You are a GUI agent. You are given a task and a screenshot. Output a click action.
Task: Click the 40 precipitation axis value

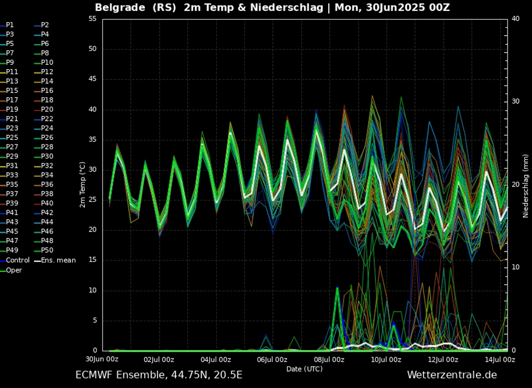click(x=515, y=19)
